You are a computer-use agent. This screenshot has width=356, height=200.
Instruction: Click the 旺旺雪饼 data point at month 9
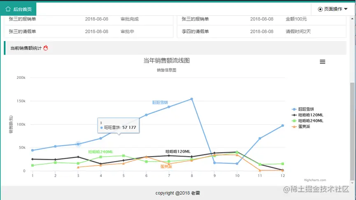214,163
